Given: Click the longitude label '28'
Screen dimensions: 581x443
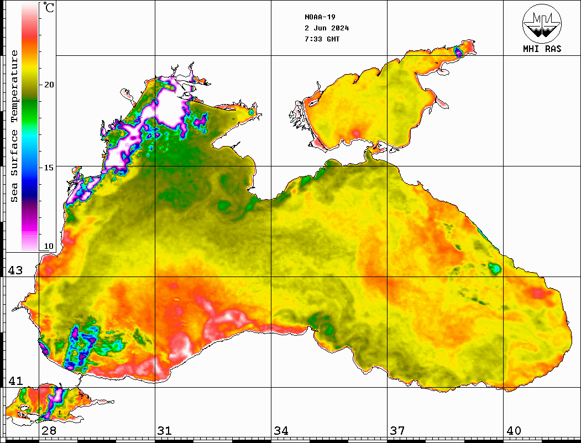Looking at the screenshot, I should coord(49,430).
